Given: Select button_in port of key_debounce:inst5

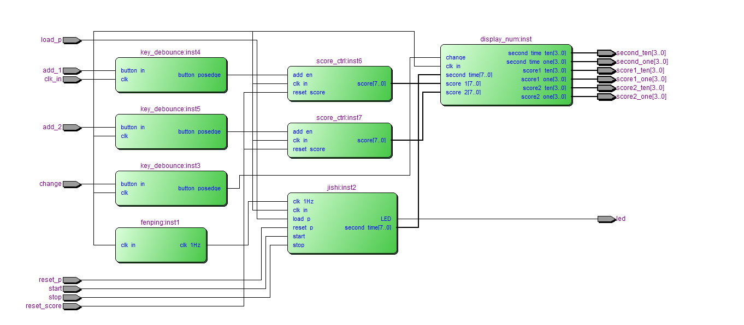Looking at the screenshot, I should click(133, 128).
